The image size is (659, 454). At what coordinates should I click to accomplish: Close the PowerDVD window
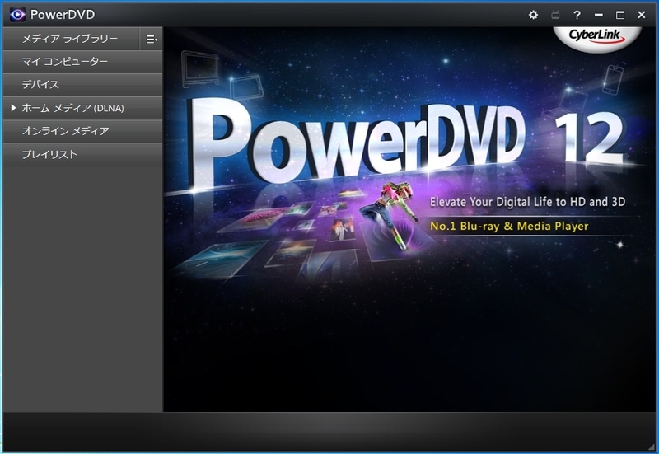642,15
